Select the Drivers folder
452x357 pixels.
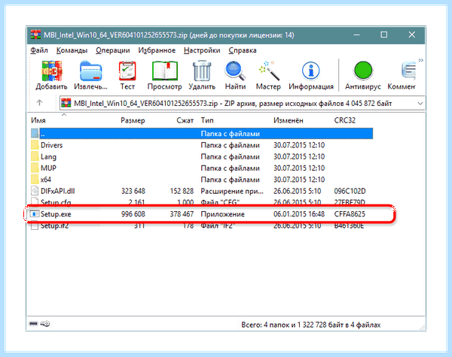[x=51, y=145]
